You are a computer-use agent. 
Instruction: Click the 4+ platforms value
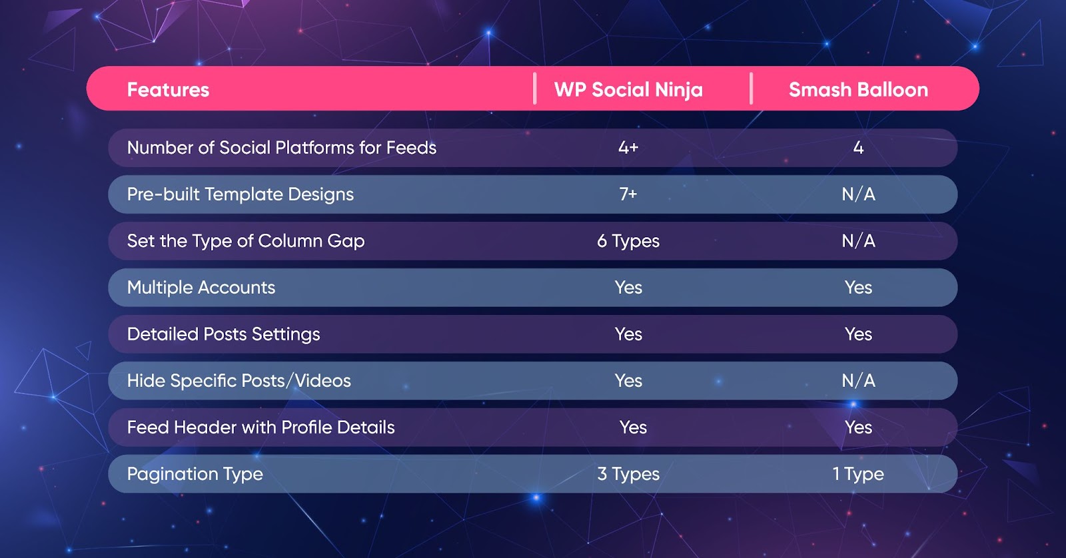click(x=628, y=148)
